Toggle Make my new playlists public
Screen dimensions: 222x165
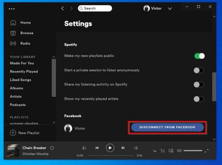[199, 56]
